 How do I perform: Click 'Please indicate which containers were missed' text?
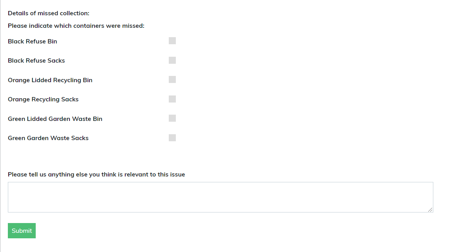point(76,26)
